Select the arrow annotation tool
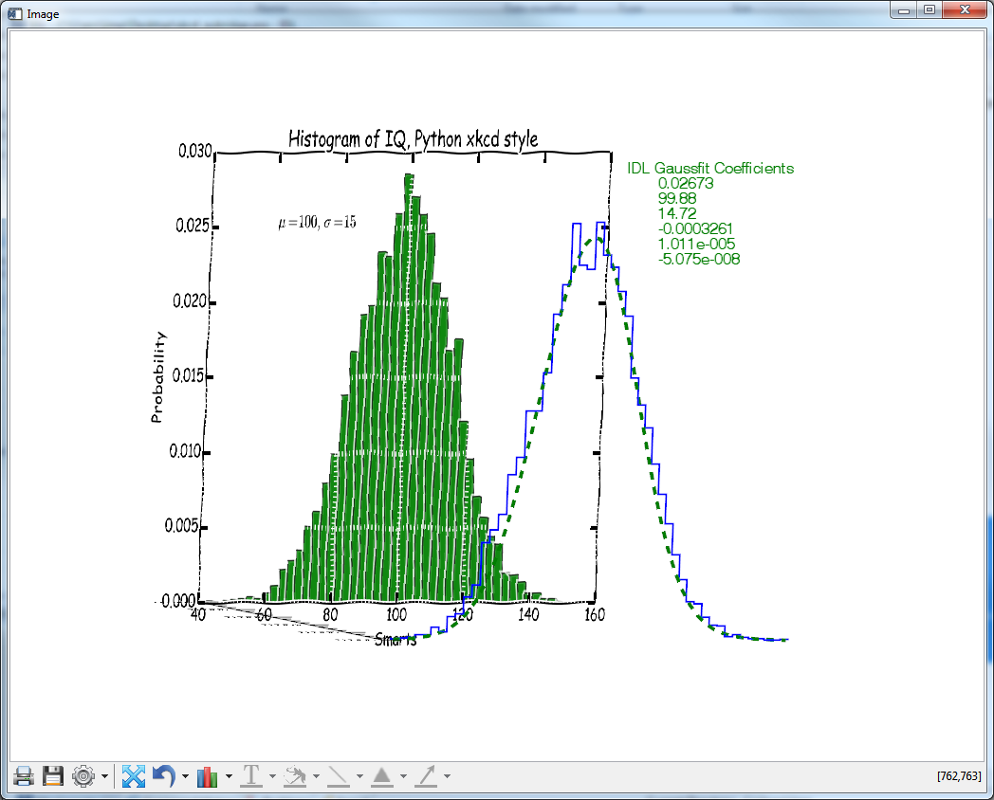Screen dimensions: 994x800 tap(426, 776)
